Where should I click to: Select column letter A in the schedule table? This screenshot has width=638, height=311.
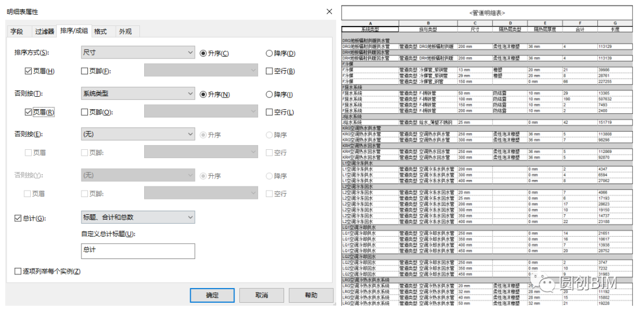pos(370,24)
